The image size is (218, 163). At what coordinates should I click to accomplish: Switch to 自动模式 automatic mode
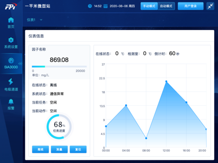[166, 6]
